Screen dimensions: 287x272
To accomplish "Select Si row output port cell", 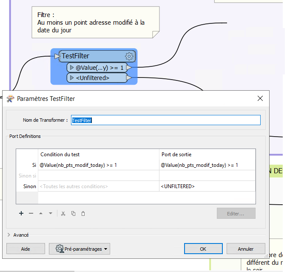I will coord(207,165).
